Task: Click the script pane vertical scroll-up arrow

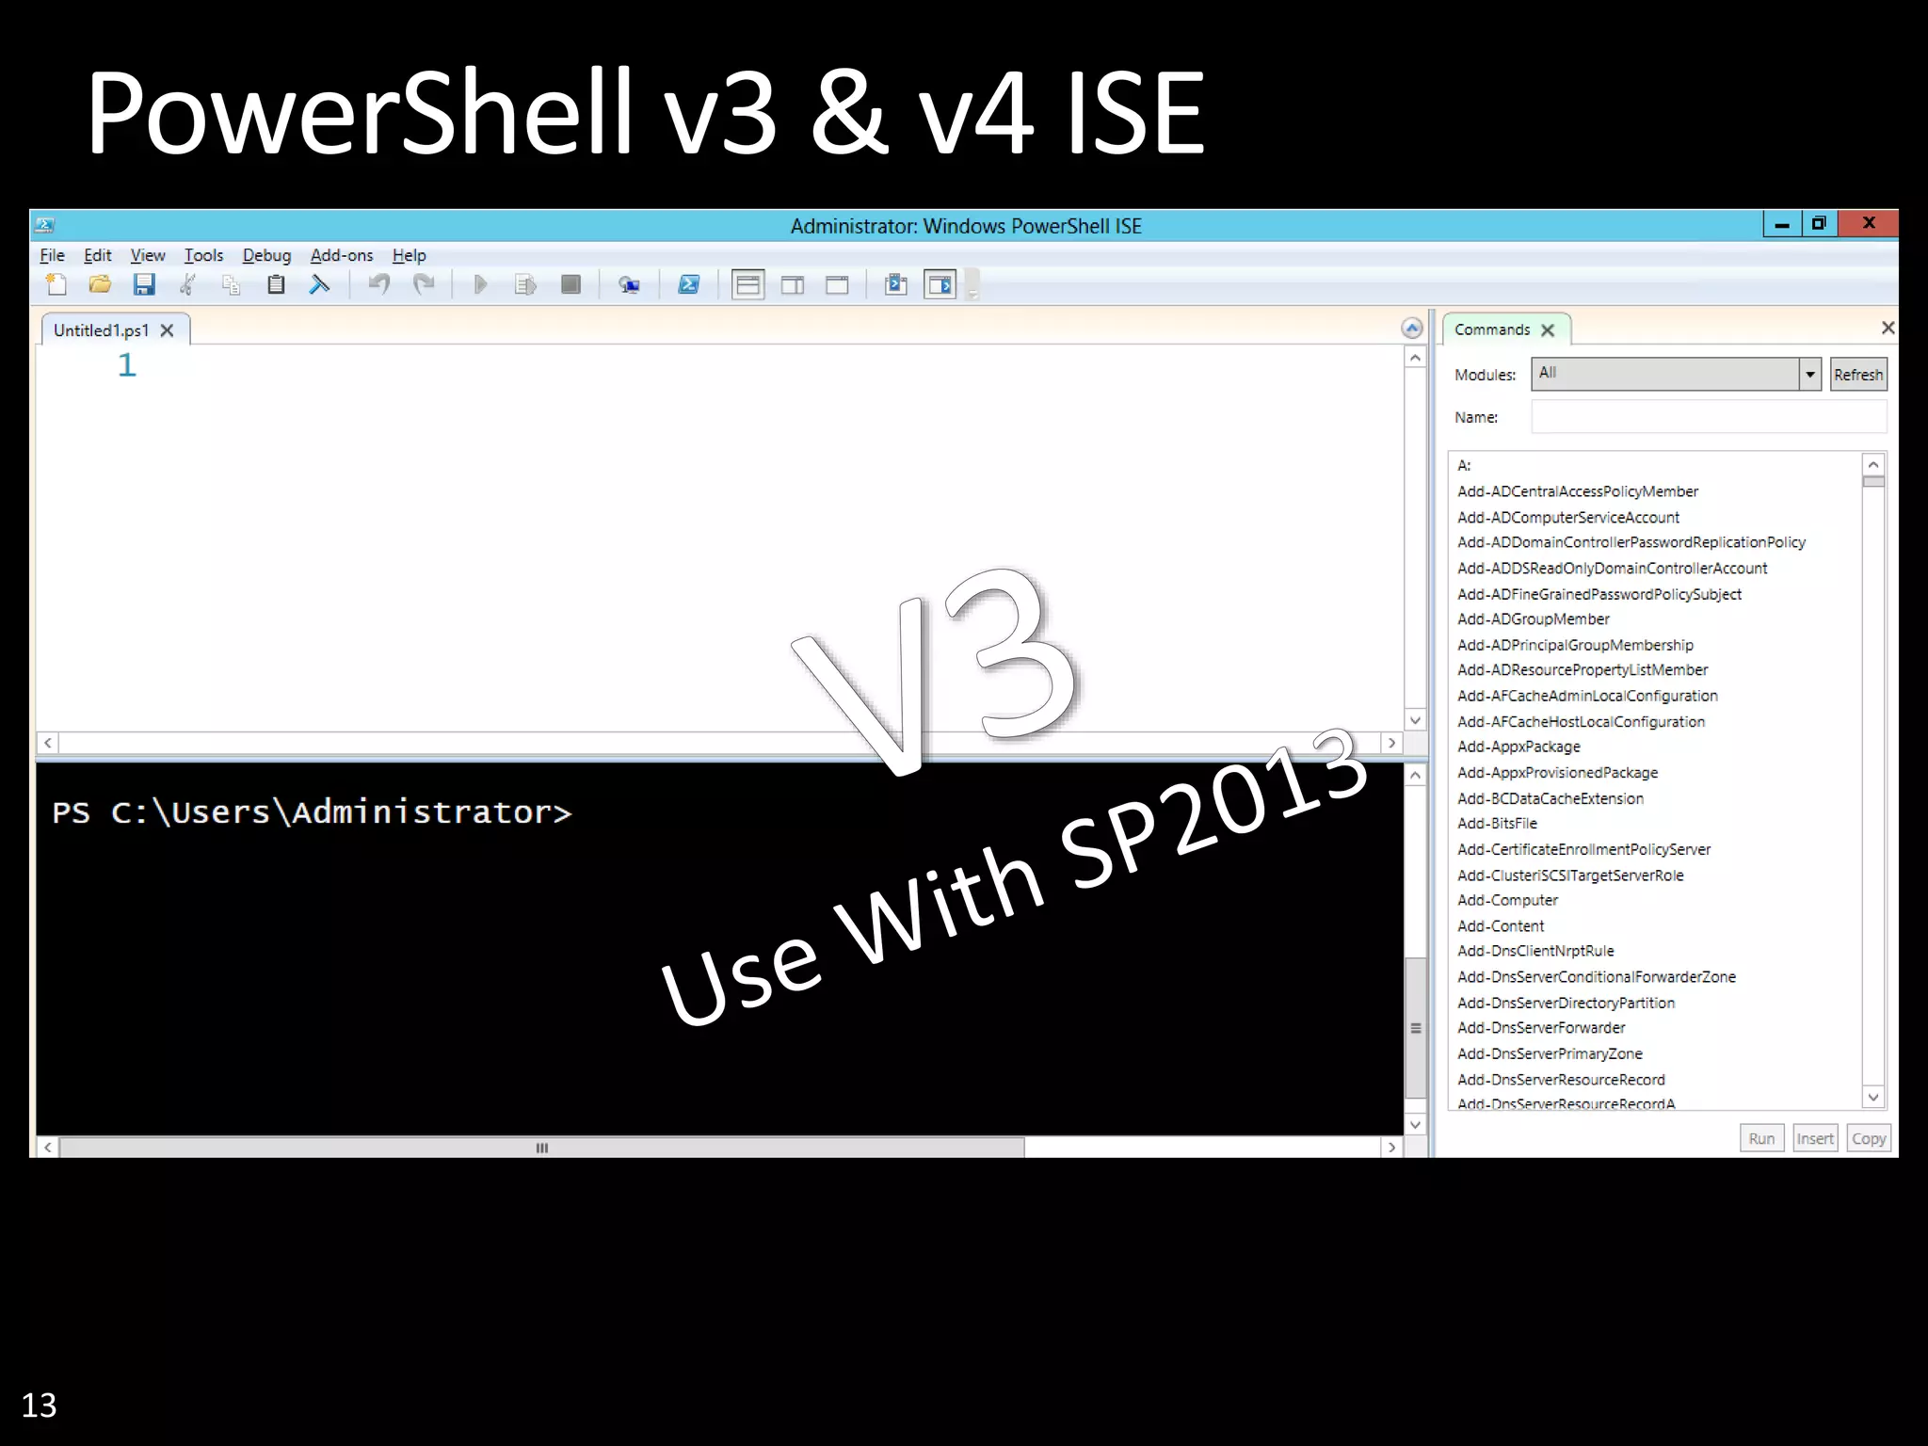Action: (x=1415, y=358)
